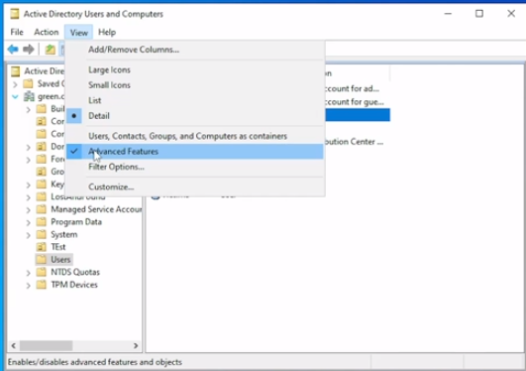Viewport: 526px width, 371px height.
Task: Click the Users folder icon in tree
Action: pos(42,260)
